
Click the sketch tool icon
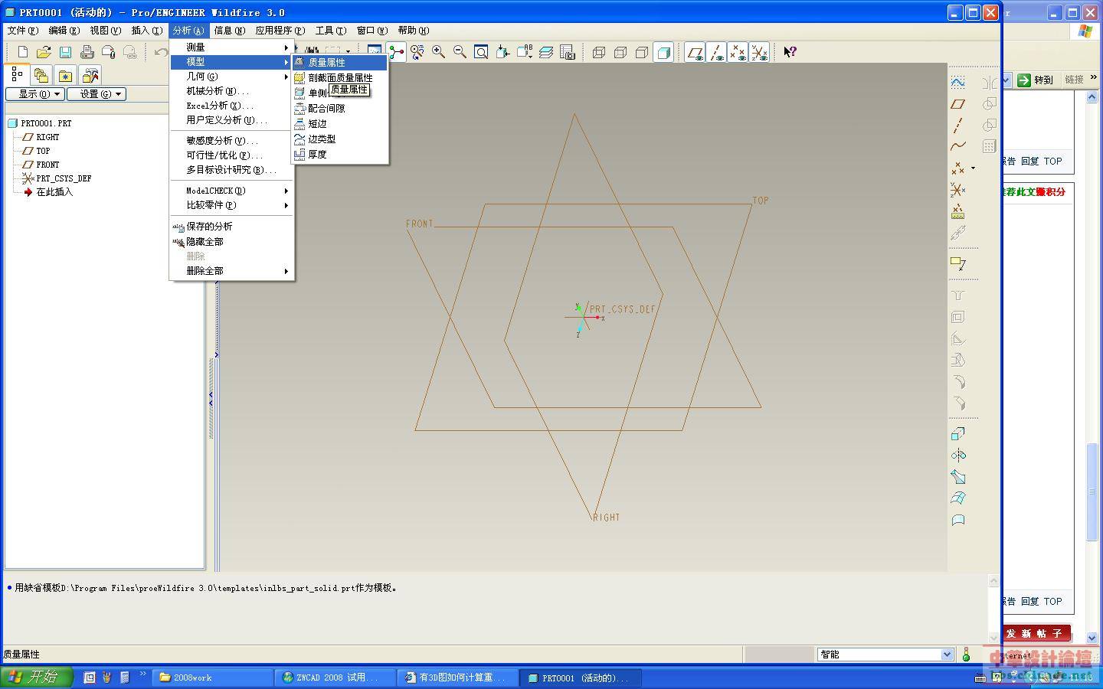(x=958, y=82)
